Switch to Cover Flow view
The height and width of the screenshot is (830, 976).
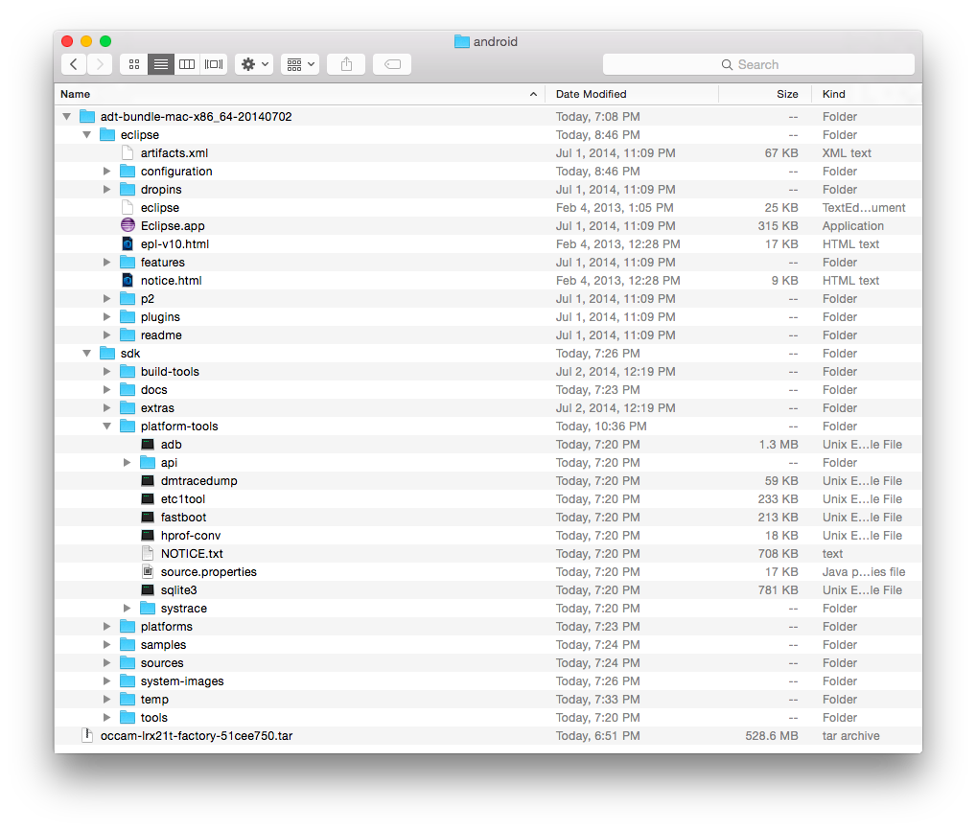(x=213, y=63)
